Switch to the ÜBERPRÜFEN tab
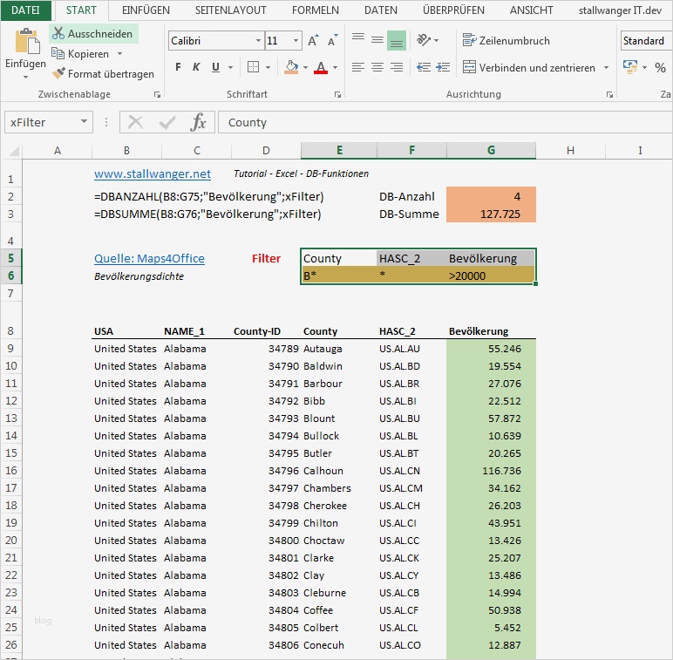 453,10
